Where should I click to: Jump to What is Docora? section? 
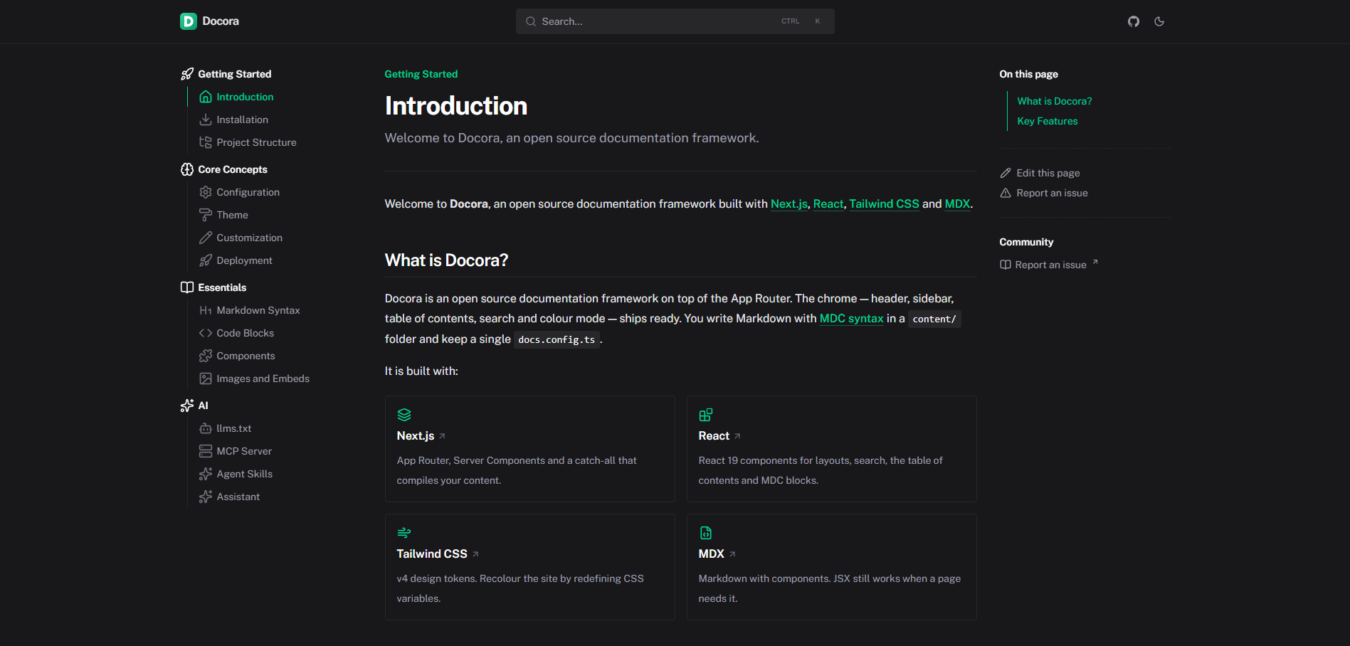pyautogui.click(x=1055, y=101)
